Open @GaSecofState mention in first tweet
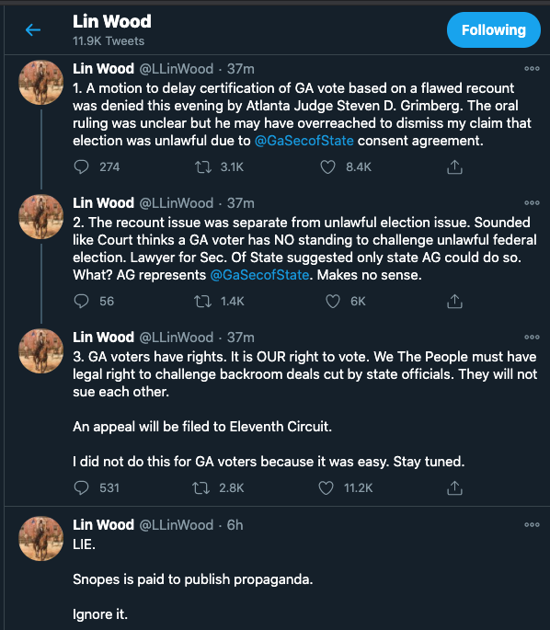550x630 pixels. [304, 141]
